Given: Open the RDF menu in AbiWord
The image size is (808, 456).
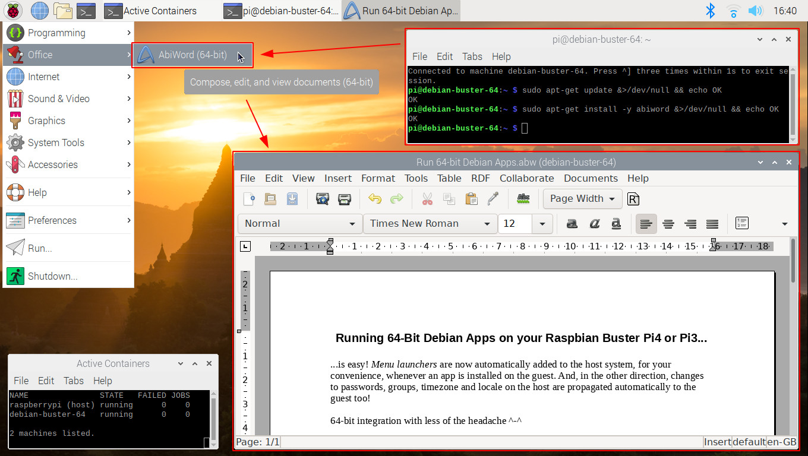Looking at the screenshot, I should coord(481,178).
